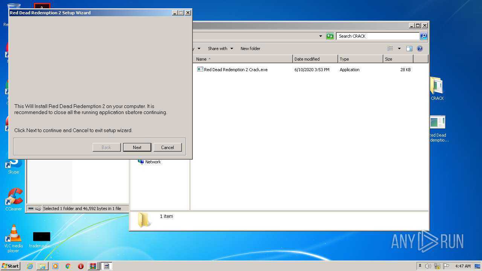Refresh the CRACK folder address bar
The height and width of the screenshot is (271, 482).
[x=330, y=36]
